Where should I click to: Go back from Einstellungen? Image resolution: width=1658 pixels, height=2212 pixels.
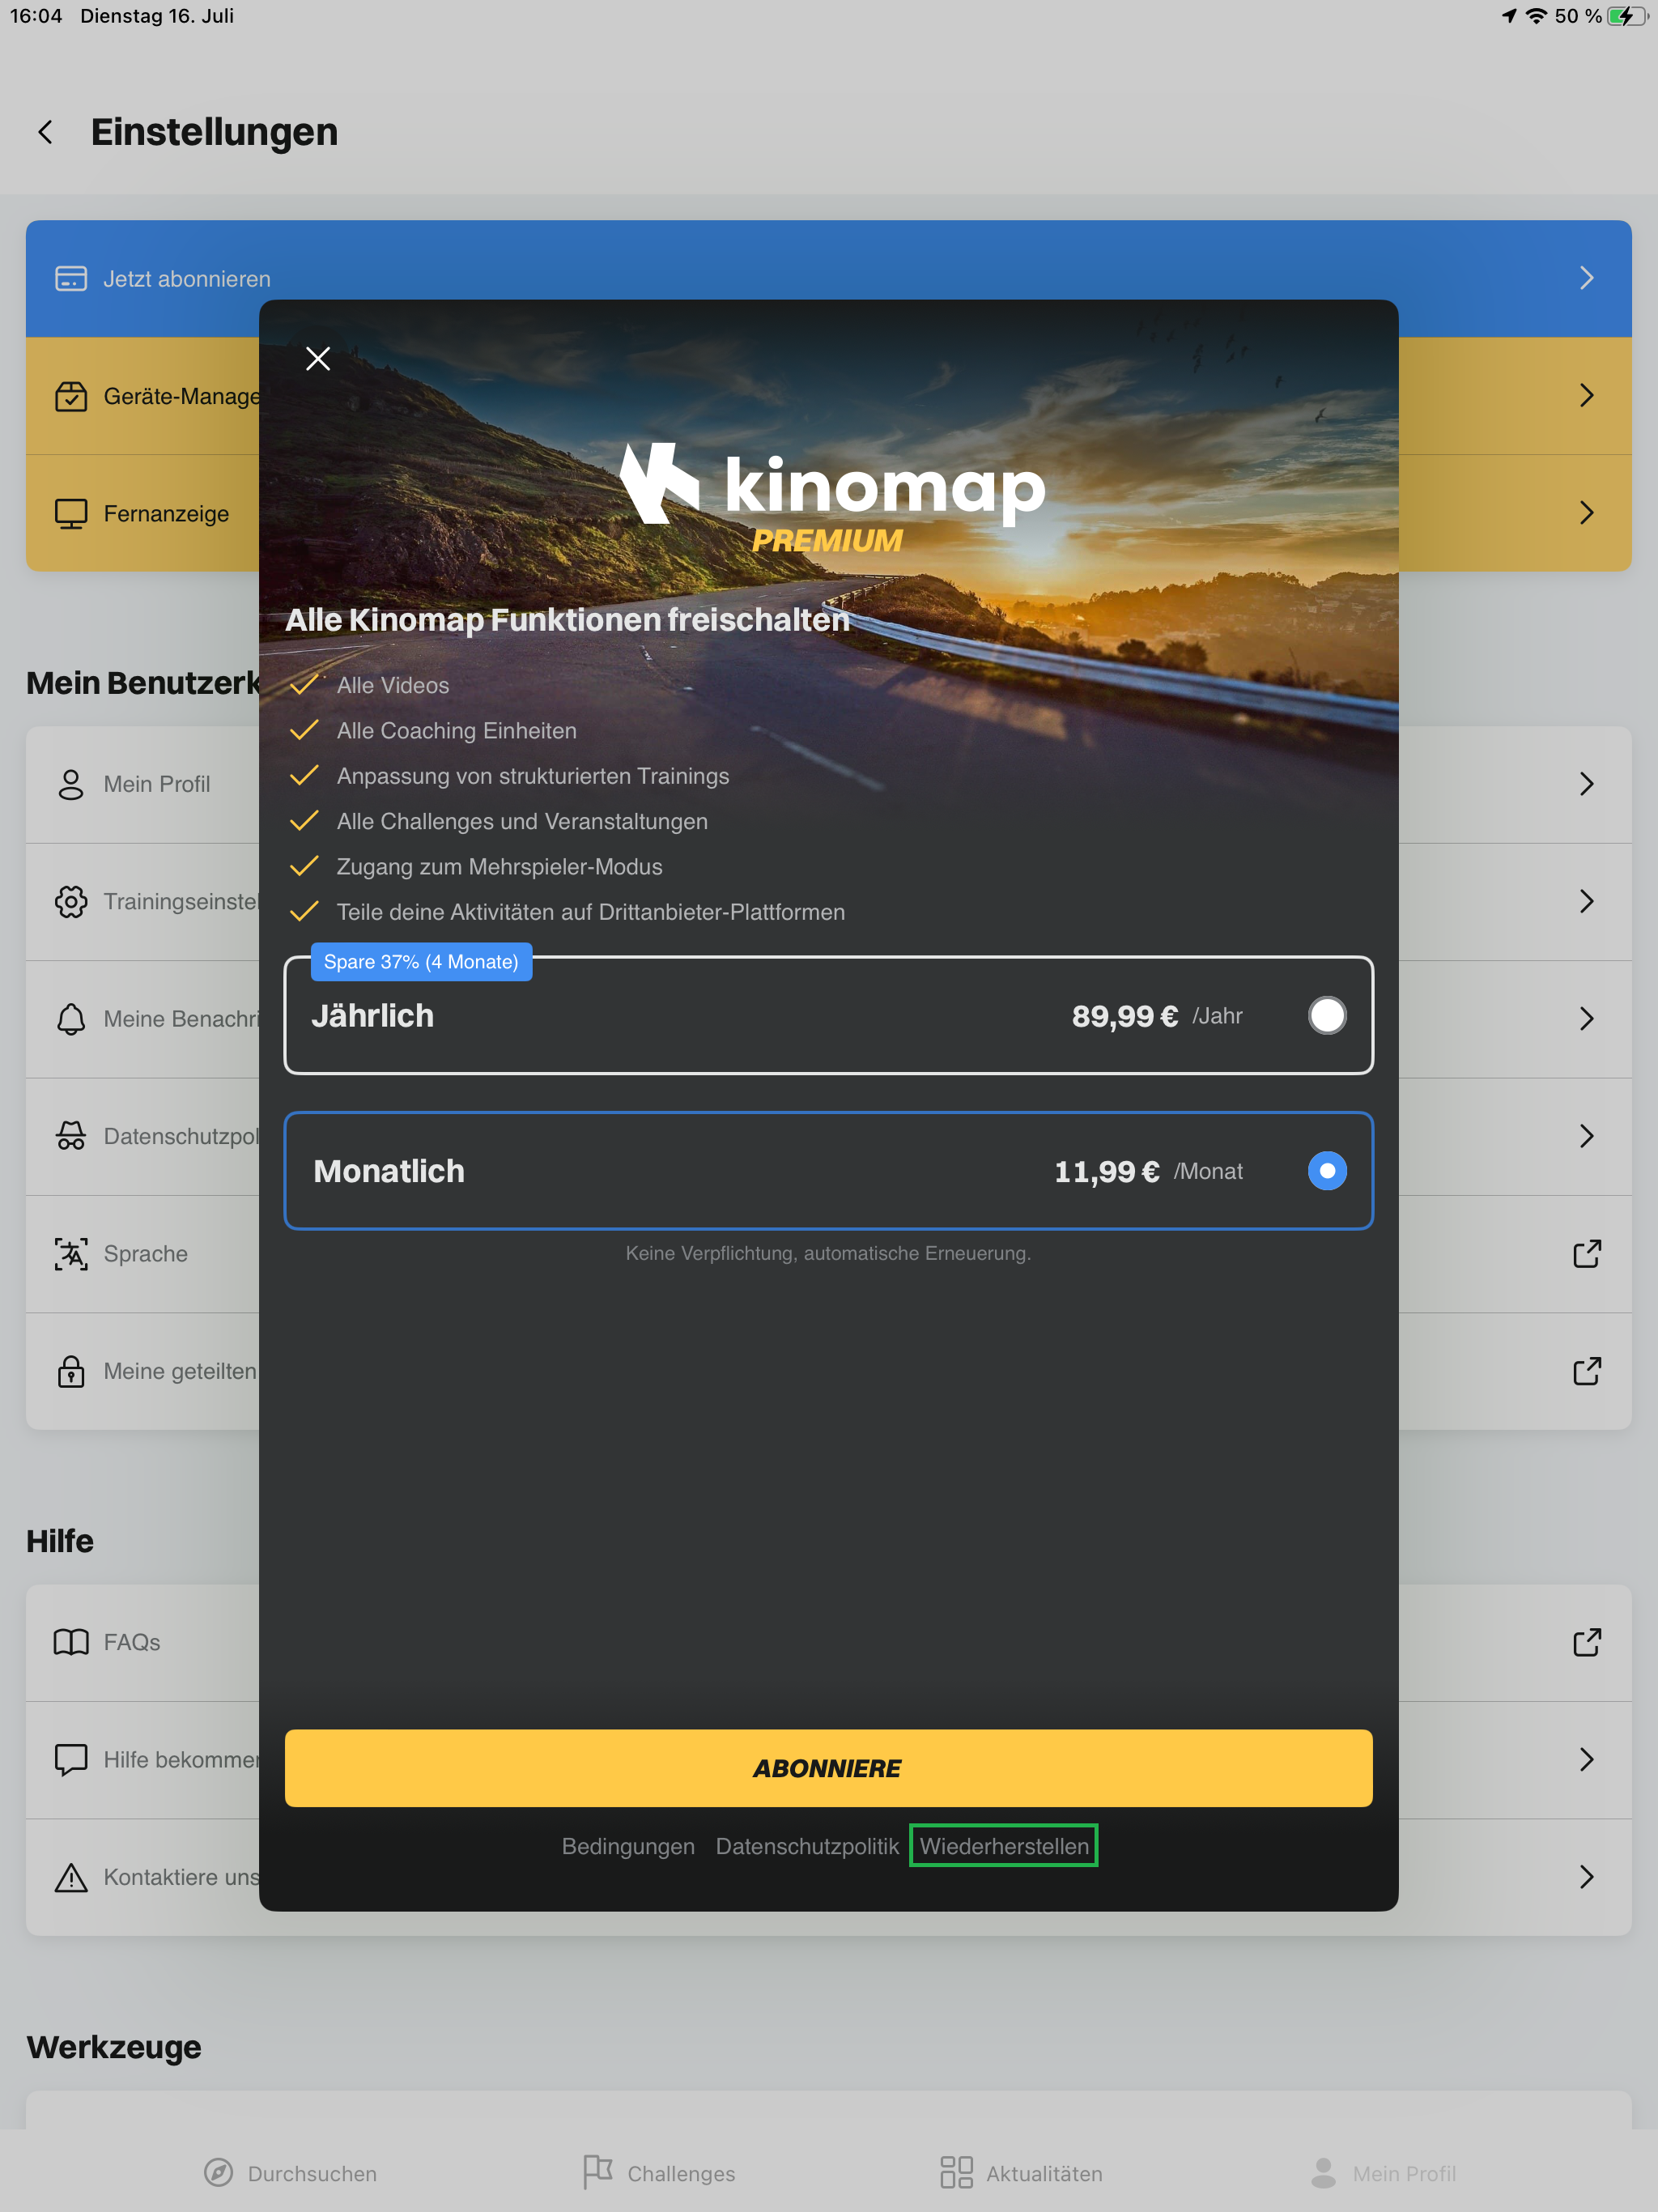pos(45,132)
